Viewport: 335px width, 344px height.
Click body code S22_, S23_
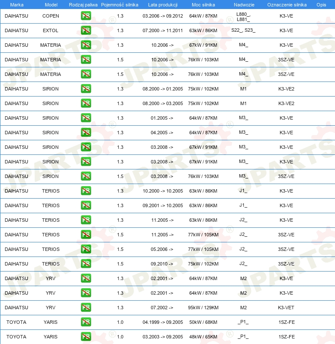[243, 30]
